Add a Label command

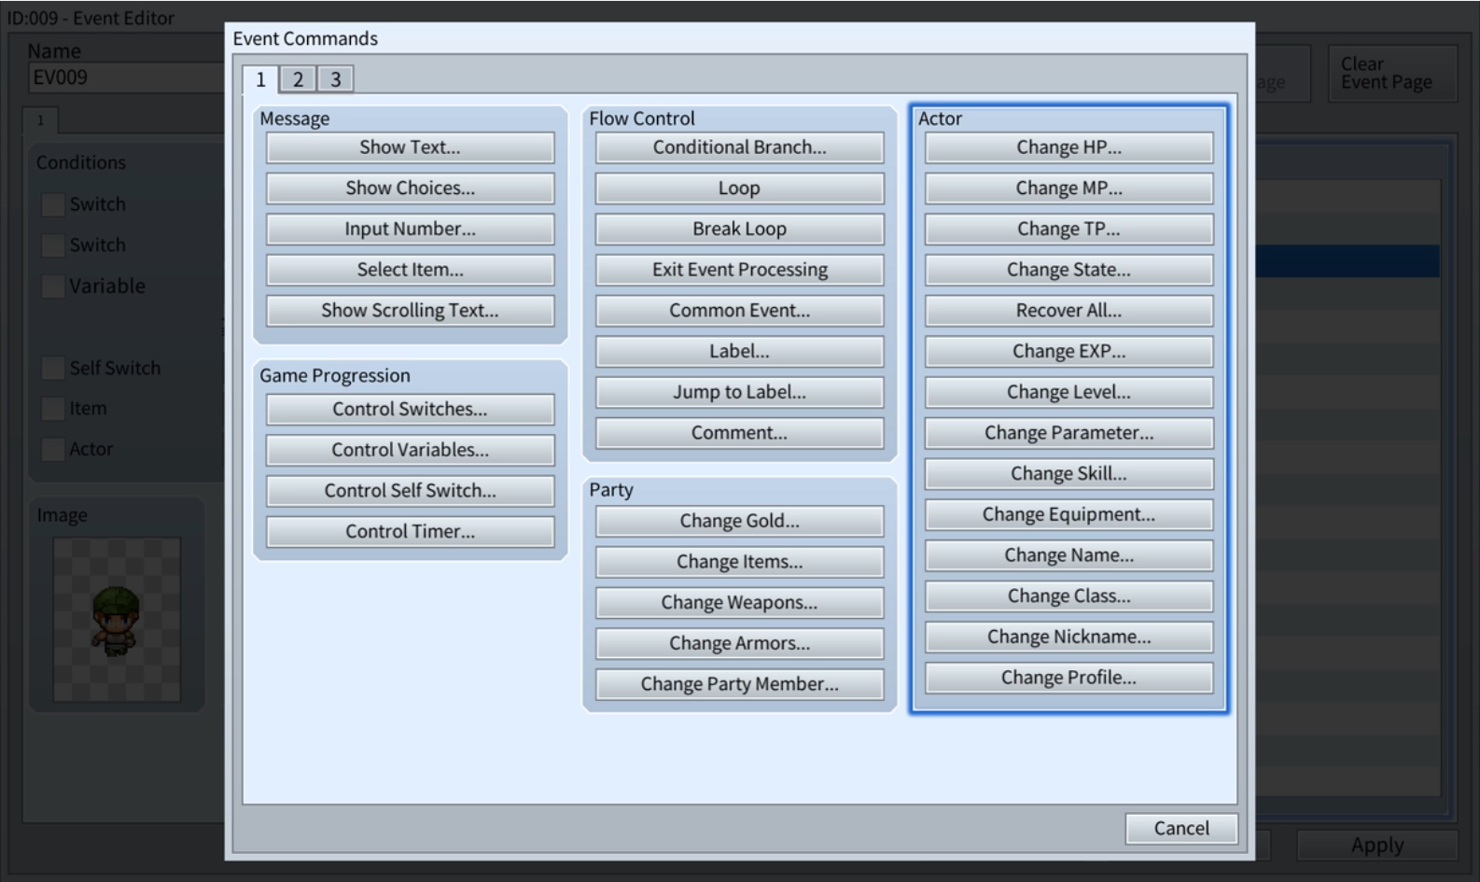click(x=739, y=352)
